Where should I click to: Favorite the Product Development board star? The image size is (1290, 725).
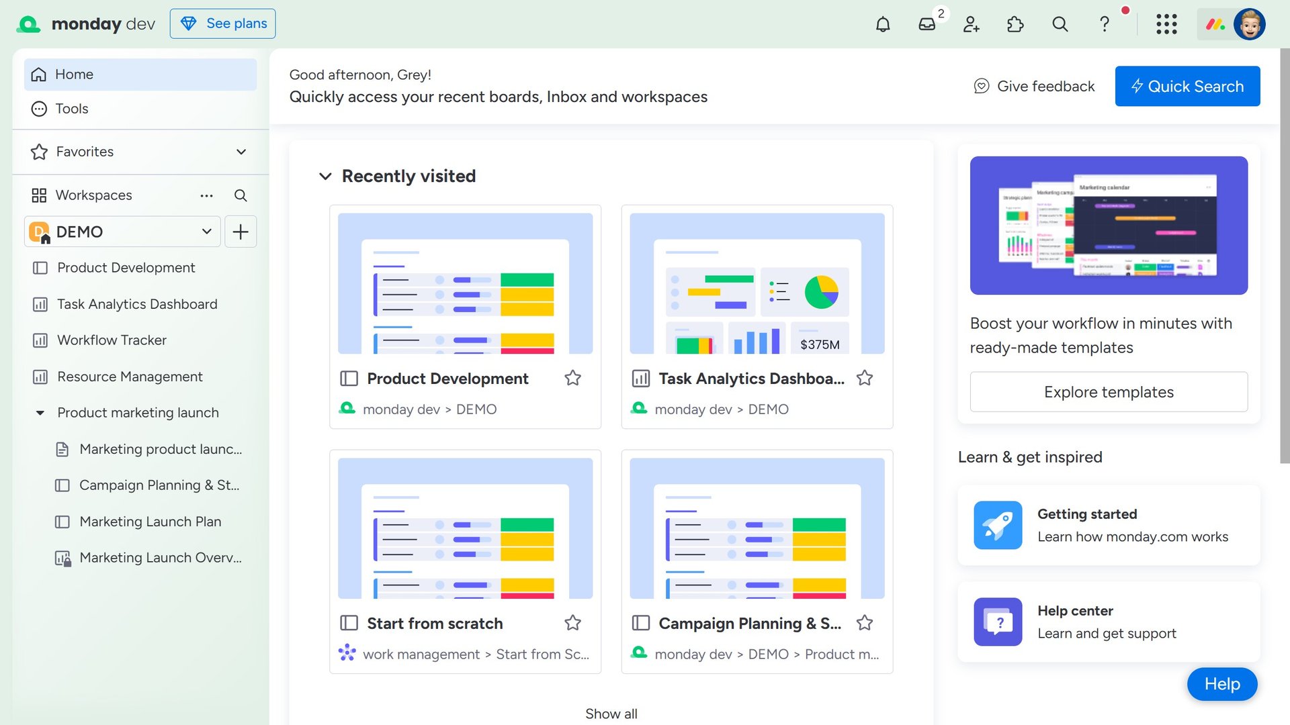click(x=573, y=379)
